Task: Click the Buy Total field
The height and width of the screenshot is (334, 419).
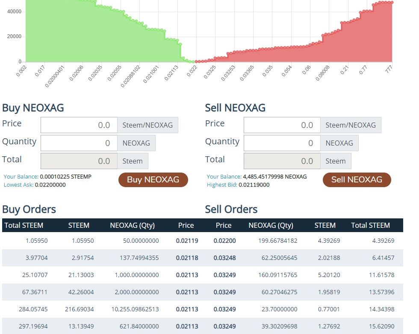Action: pos(79,161)
